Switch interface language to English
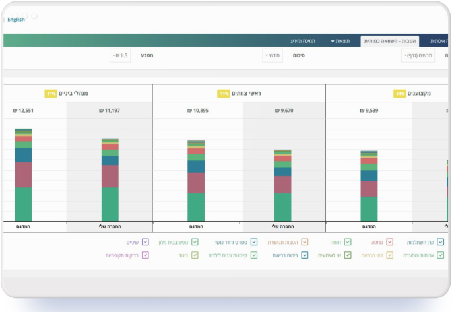The image size is (452, 312). click(x=16, y=20)
